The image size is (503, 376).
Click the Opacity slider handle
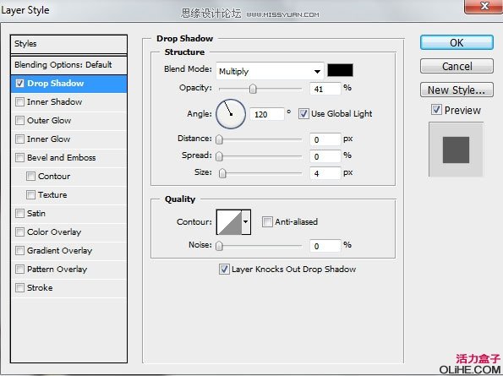(253, 89)
